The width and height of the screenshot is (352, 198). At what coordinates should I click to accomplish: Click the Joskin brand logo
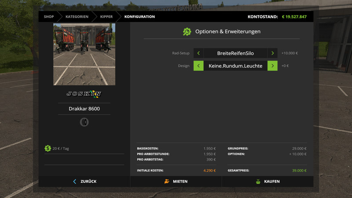(84, 94)
